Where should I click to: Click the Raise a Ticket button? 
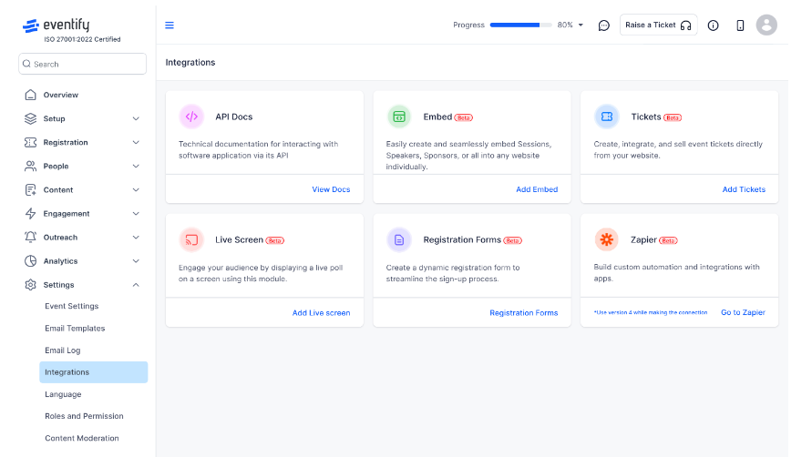(x=658, y=25)
